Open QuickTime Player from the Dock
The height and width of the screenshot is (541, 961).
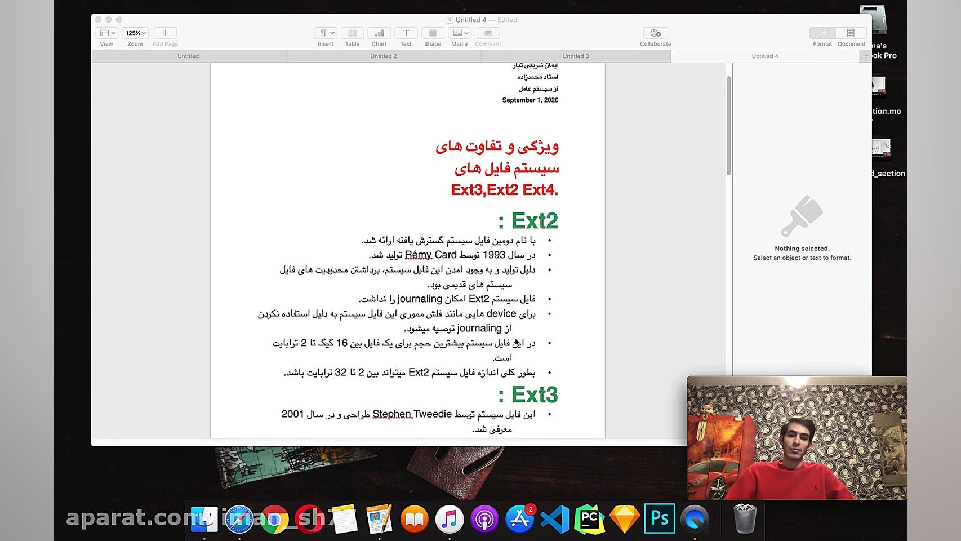click(695, 519)
